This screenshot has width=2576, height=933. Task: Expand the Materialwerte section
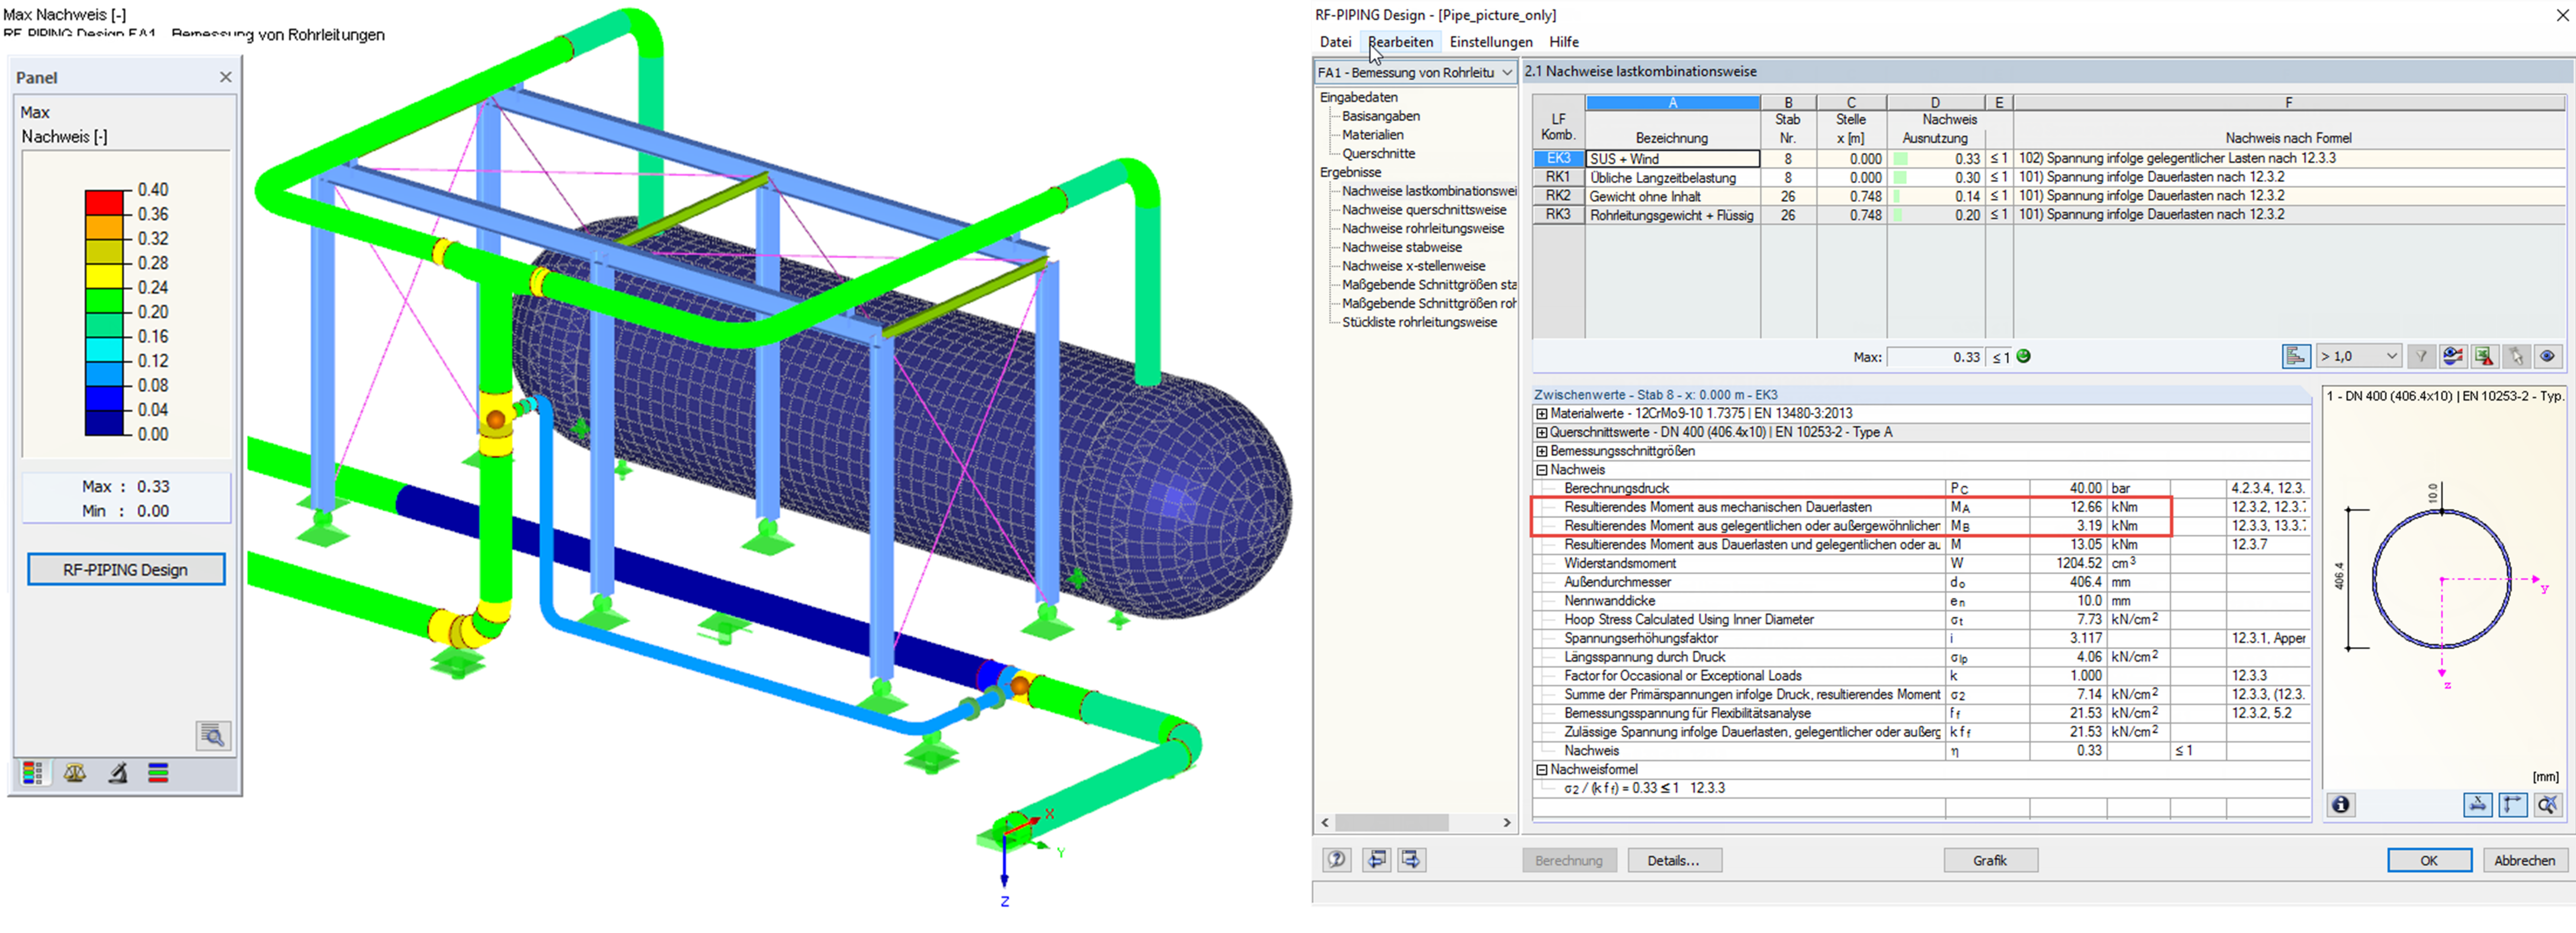click(x=1541, y=414)
